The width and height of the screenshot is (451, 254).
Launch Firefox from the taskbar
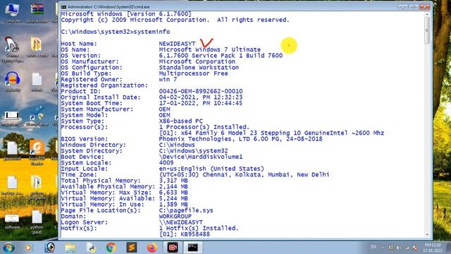tap(152, 248)
